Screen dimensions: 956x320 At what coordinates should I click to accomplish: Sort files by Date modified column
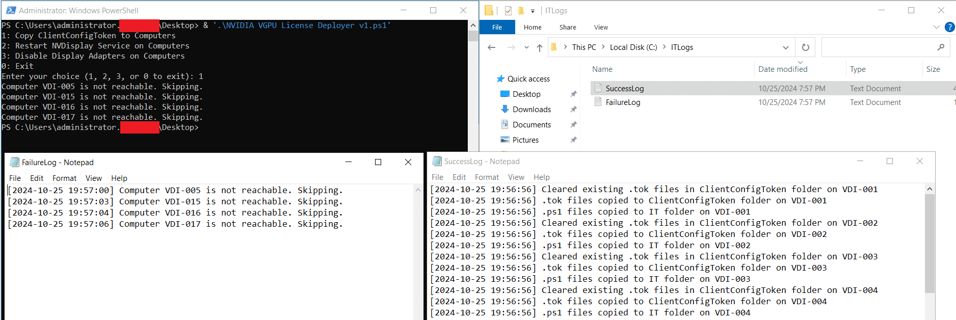click(x=782, y=69)
